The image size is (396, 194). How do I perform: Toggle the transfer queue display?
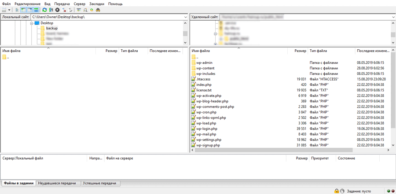click(37, 10)
